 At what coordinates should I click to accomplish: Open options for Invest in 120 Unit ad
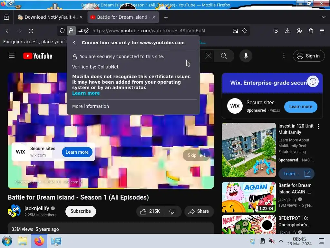tap(318, 127)
